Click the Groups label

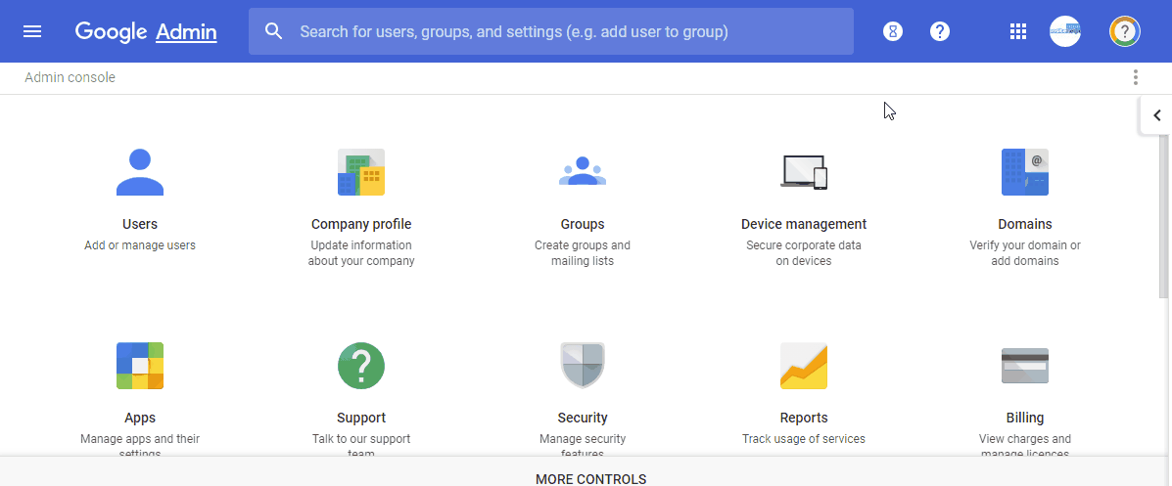click(x=583, y=224)
